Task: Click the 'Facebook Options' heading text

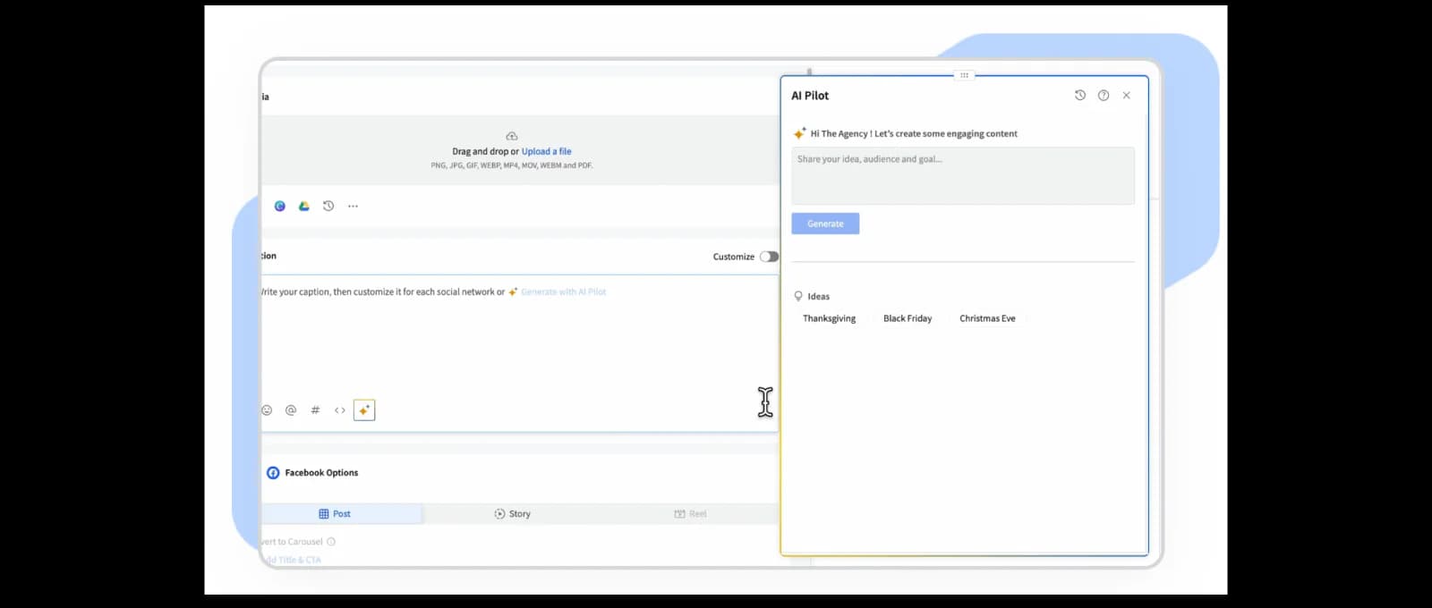Action: tap(321, 473)
